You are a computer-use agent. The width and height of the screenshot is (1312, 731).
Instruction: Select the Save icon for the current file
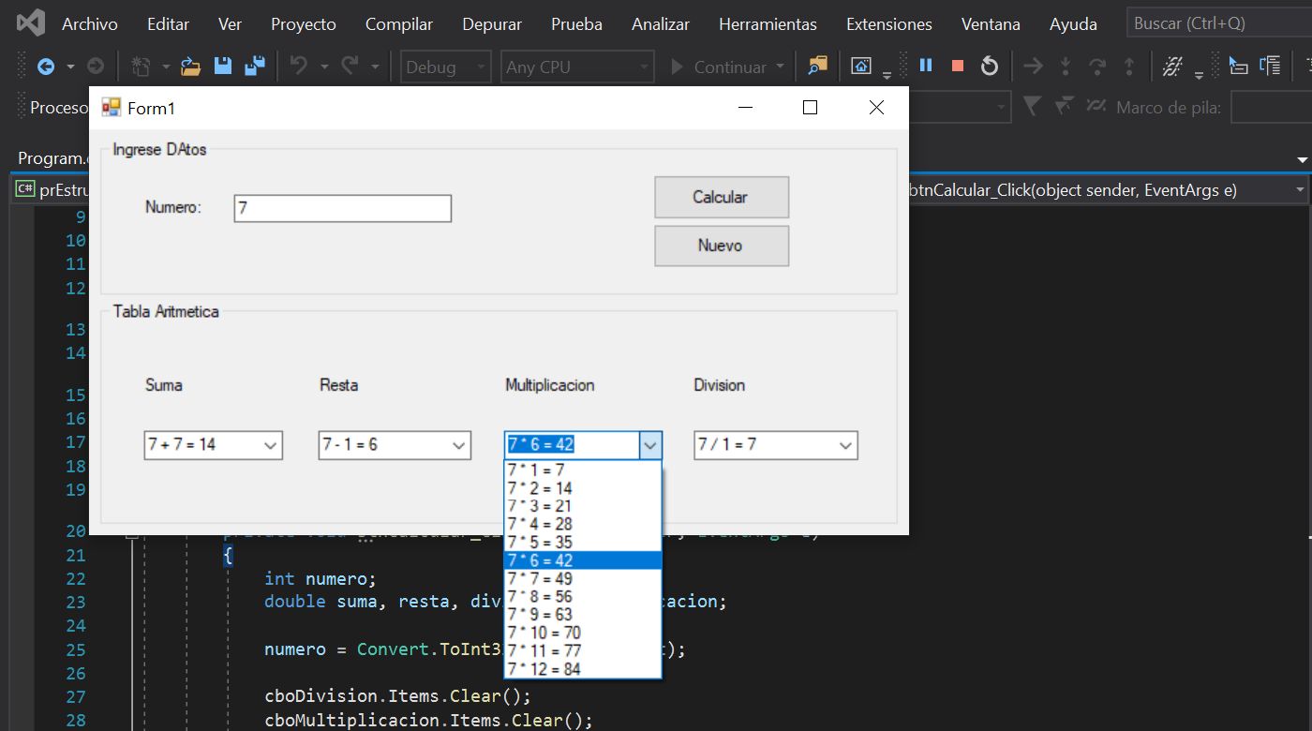(223, 66)
